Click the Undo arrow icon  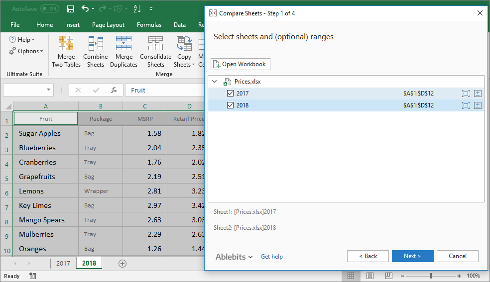[85, 9]
